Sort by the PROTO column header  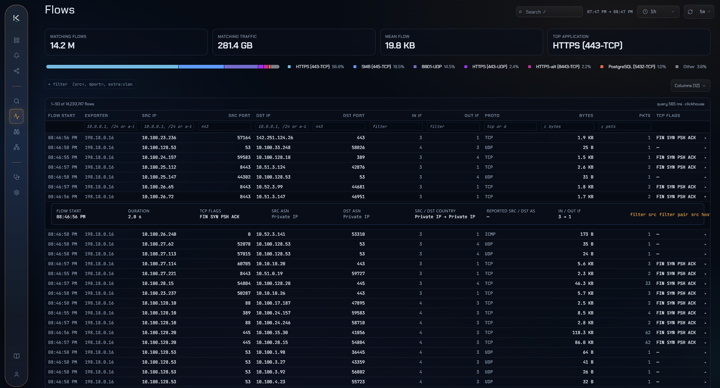pos(492,115)
